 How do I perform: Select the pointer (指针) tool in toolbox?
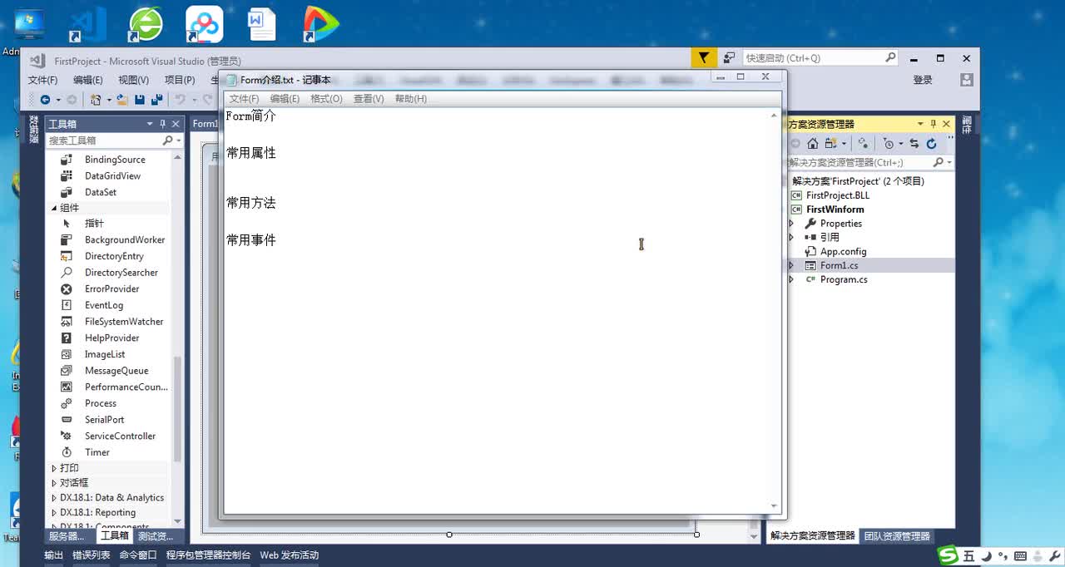click(94, 224)
